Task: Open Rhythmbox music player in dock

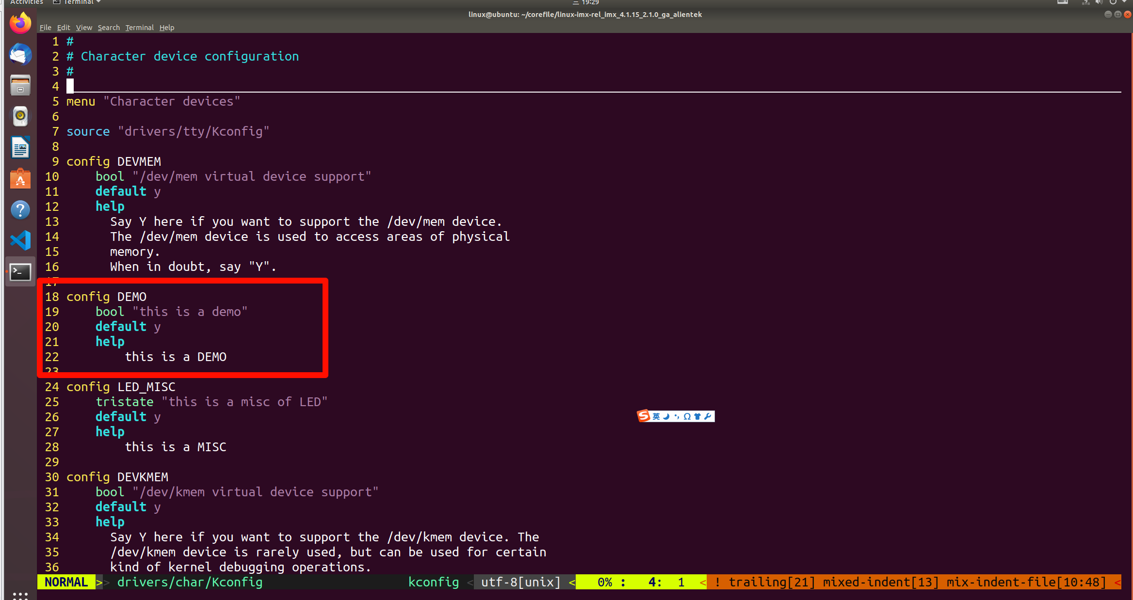Action: pos(20,116)
